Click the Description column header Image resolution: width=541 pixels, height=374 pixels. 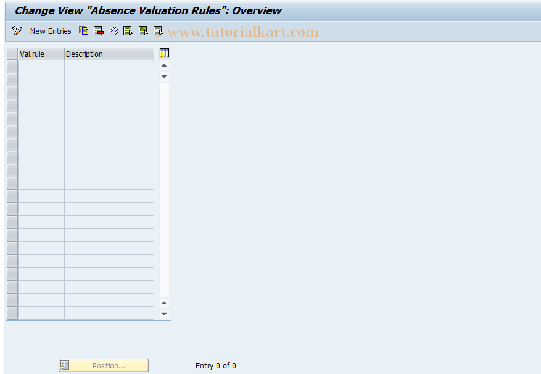109,54
